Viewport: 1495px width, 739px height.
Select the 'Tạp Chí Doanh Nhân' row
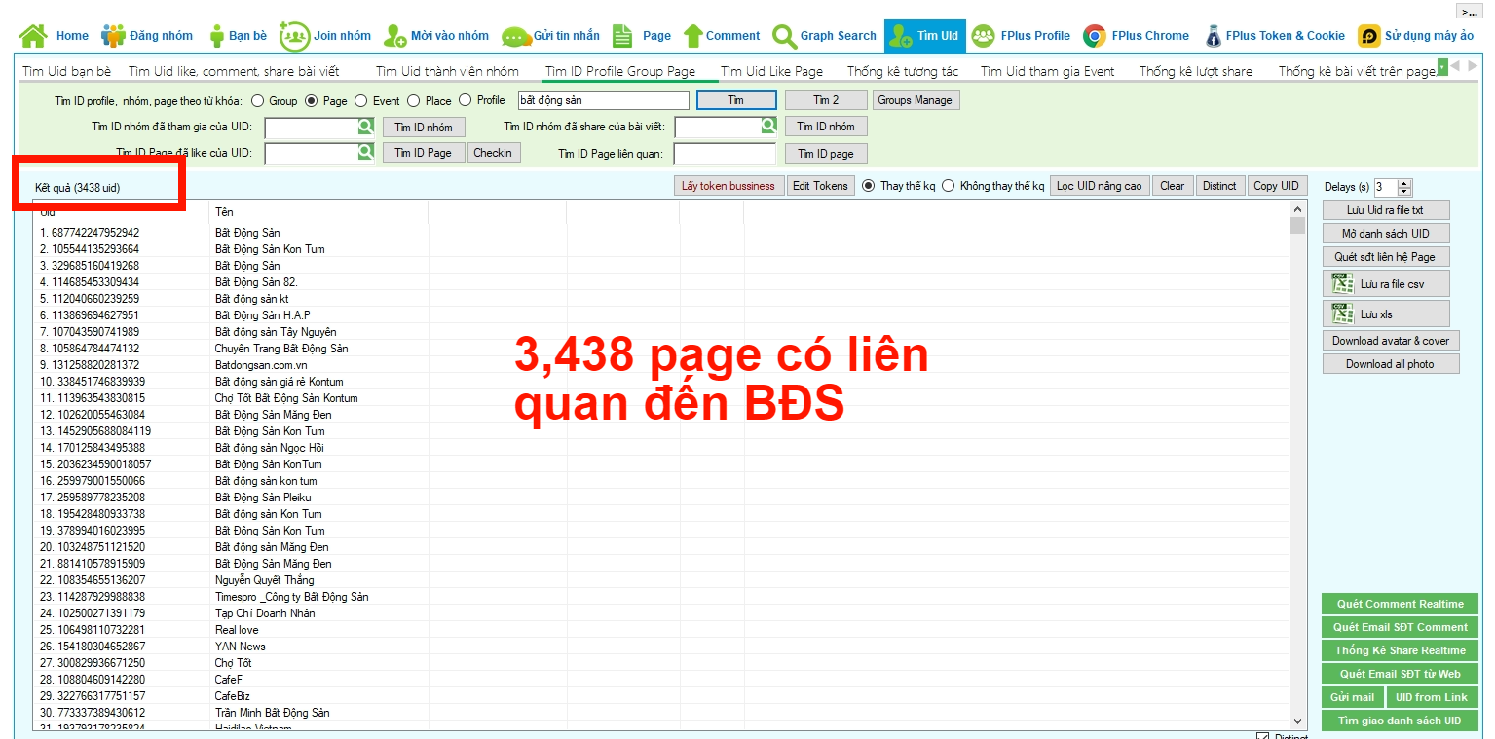point(662,613)
